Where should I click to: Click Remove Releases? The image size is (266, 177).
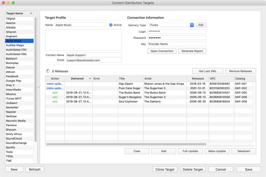[240, 71]
